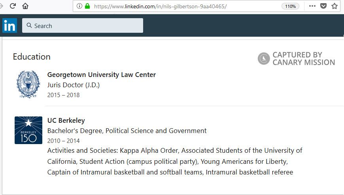
Task: Click the green secure connection padlock
Action: click(x=87, y=6)
